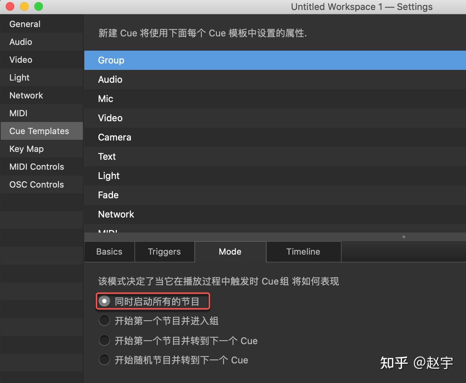Viewport: 466px width, 383px height.
Task: Enable 开始随机节目并转到下一个 Cue option
Action: tap(104, 359)
